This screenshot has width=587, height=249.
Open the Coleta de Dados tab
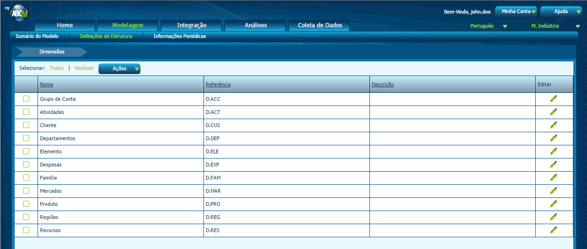click(x=320, y=25)
